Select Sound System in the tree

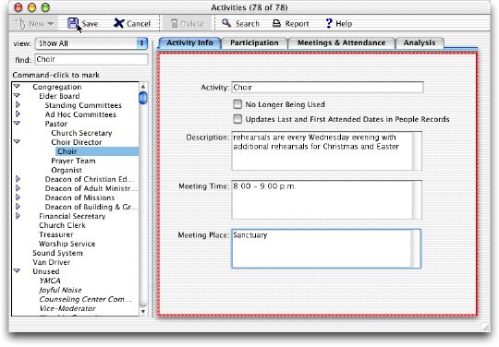coord(57,253)
